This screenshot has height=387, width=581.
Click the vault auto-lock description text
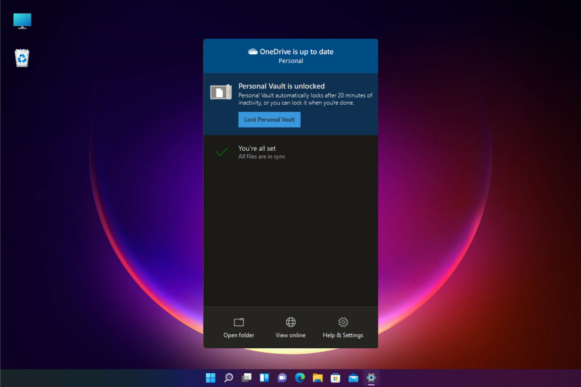point(305,99)
